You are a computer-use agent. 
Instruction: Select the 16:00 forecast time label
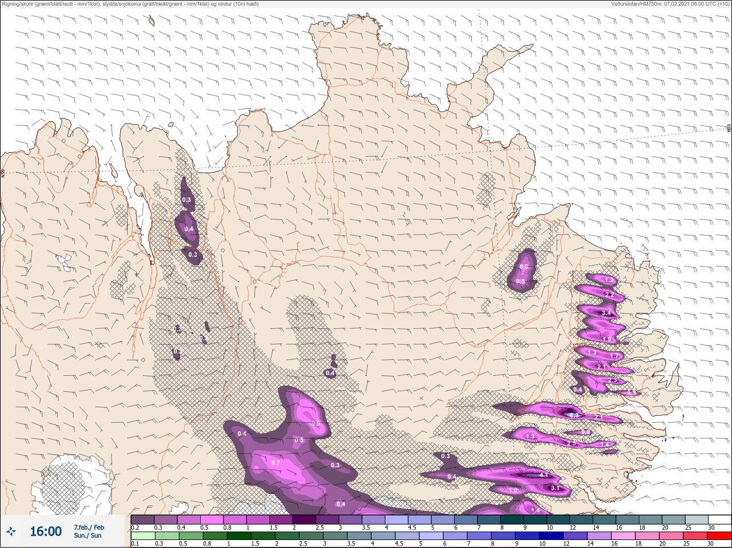pyautogui.click(x=46, y=531)
